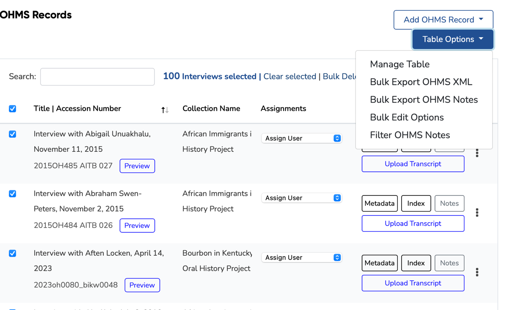Open Index for Abraham Swen-Peters interview
The width and height of the screenshot is (505, 310).
416,203
